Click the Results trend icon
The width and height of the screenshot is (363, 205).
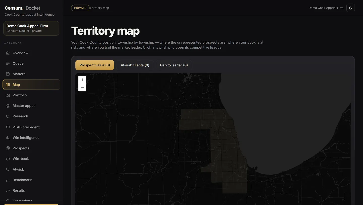pos(8,190)
